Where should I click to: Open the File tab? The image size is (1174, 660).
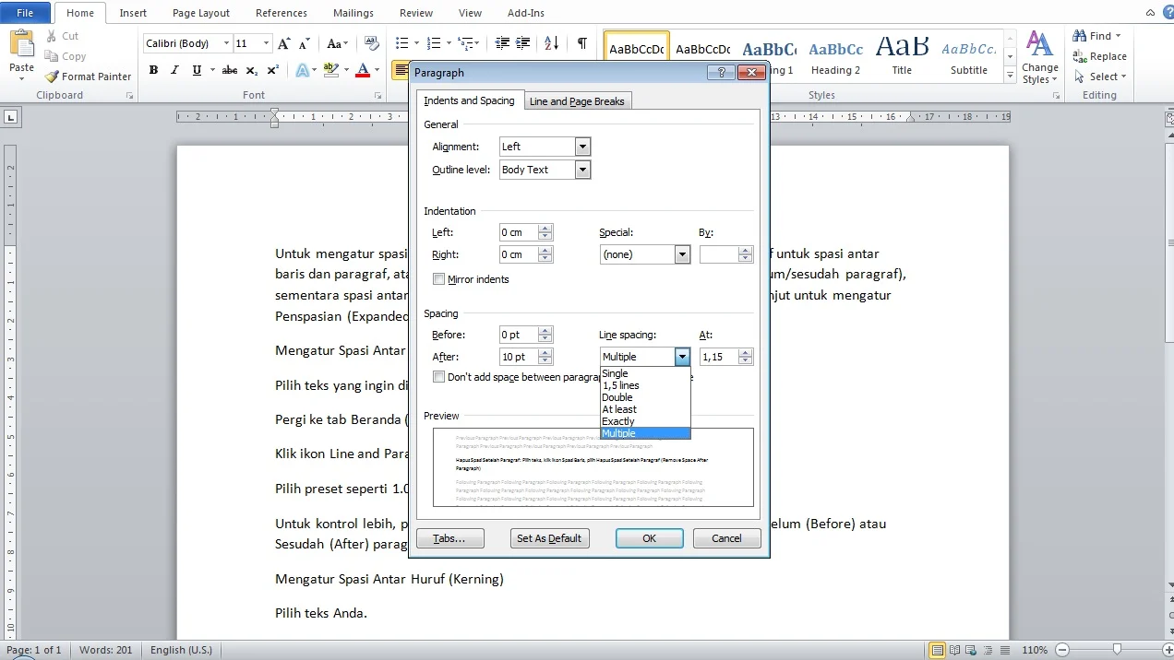25,13
